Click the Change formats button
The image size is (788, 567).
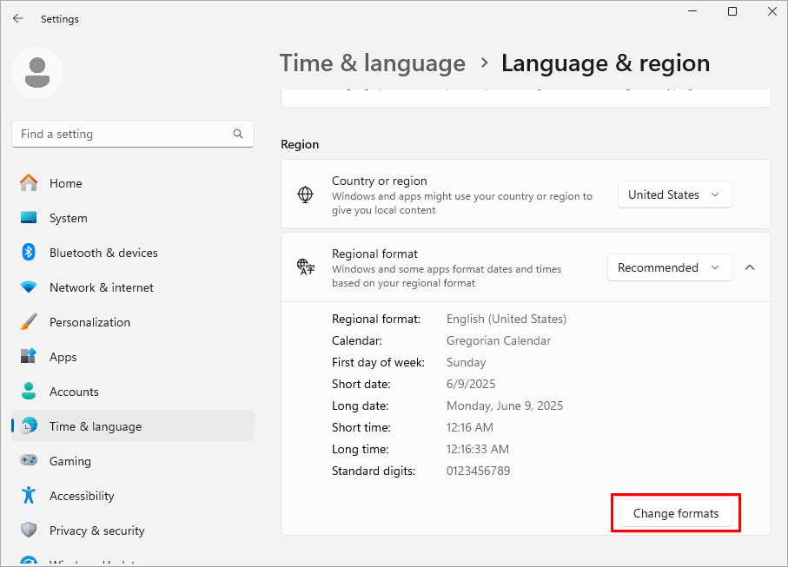676,513
